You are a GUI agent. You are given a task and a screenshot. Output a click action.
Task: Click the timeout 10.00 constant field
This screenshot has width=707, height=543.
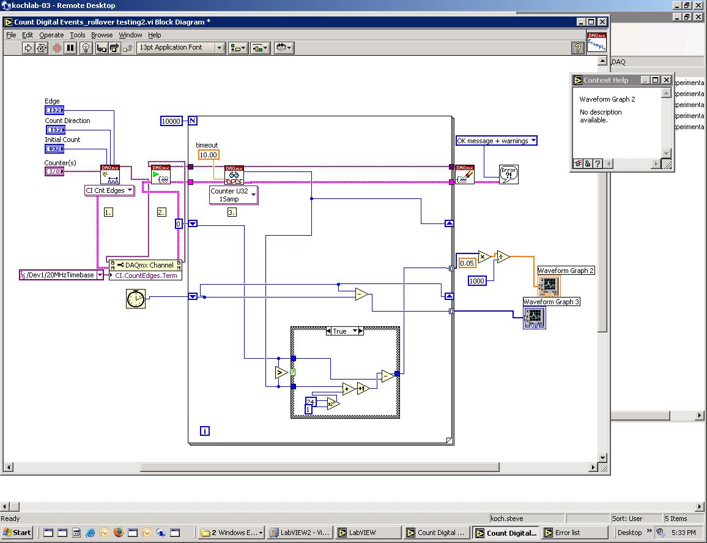point(208,155)
